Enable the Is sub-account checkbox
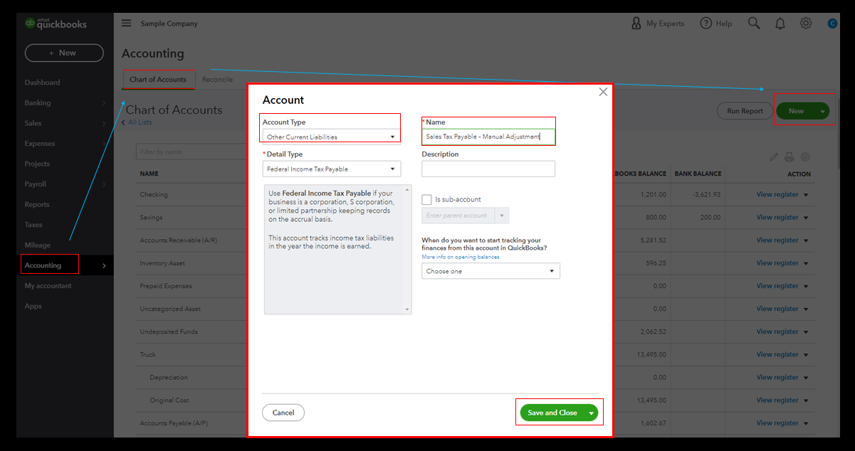855x451 pixels. (x=427, y=200)
